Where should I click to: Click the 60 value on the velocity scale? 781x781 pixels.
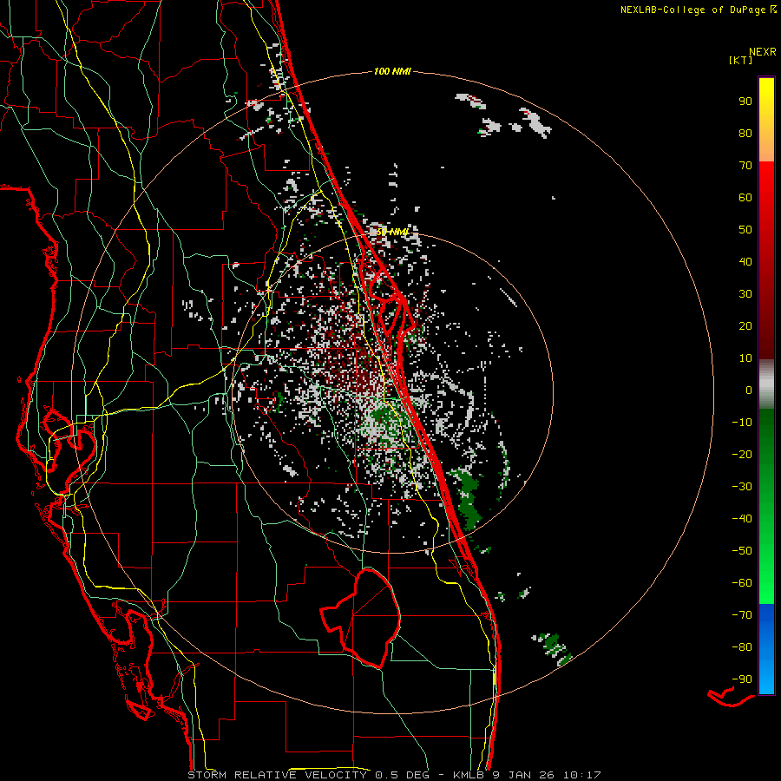click(x=745, y=198)
